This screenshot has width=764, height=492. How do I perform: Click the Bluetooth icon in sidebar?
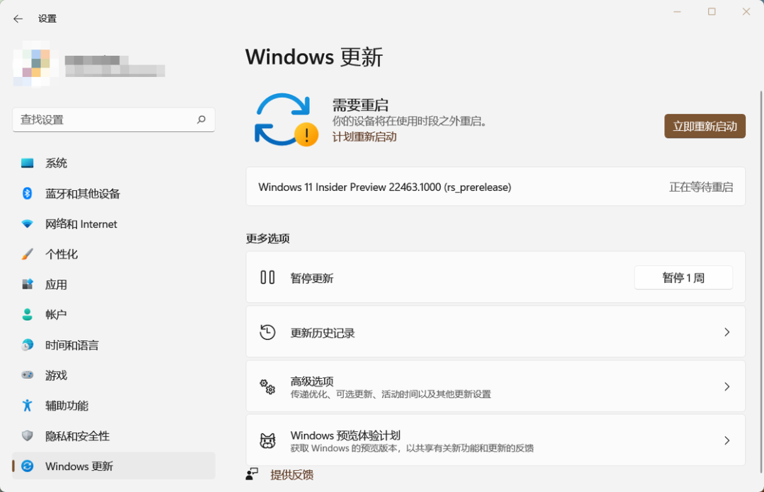tap(28, 194)
